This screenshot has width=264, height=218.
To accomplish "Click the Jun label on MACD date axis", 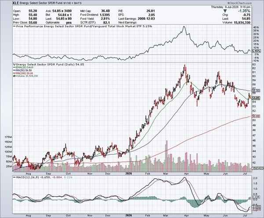I will [225, 215].
